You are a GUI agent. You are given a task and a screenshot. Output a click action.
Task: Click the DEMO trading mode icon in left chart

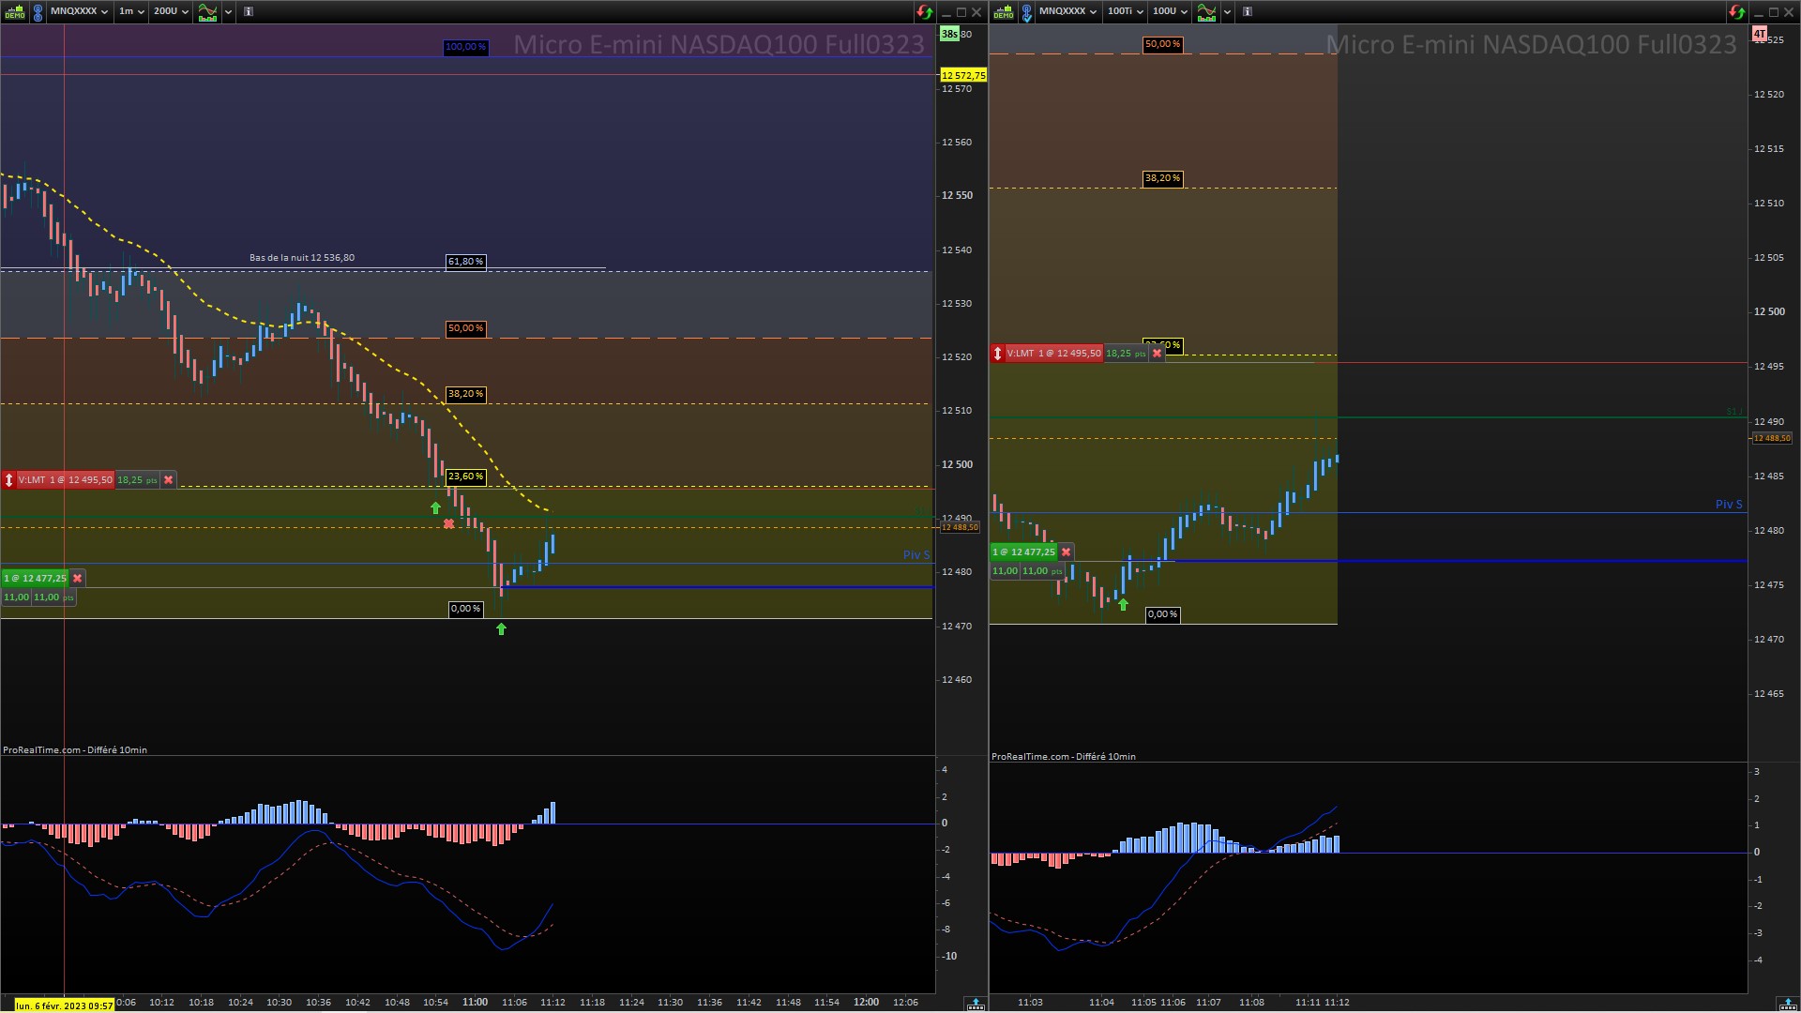pos(14,12)
